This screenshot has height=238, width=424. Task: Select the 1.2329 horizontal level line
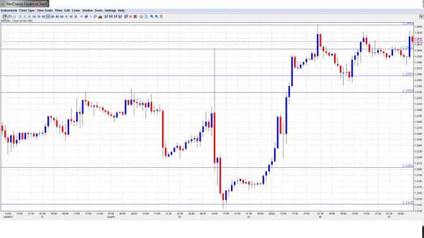207,92
